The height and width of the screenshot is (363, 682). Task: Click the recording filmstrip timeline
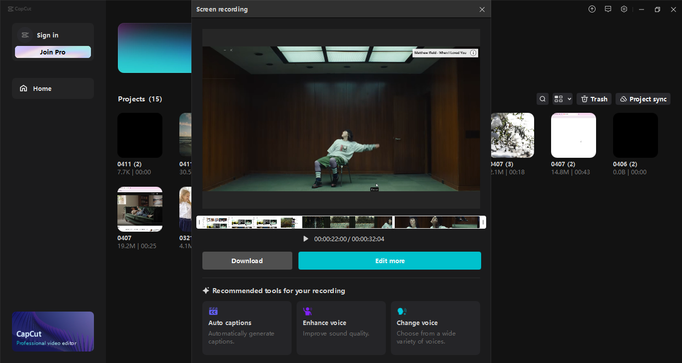(x=341, y=222)
